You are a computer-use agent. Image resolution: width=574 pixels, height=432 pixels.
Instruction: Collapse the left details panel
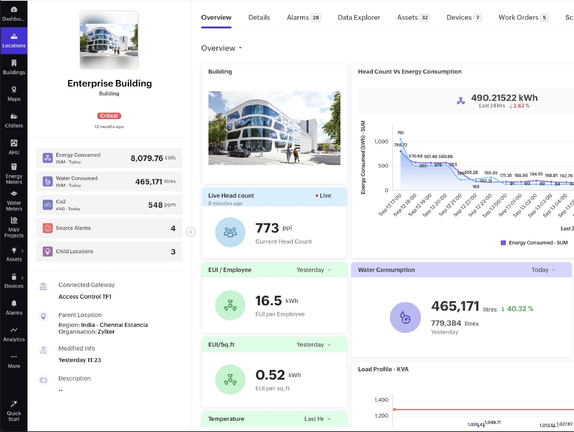point(191,232)
